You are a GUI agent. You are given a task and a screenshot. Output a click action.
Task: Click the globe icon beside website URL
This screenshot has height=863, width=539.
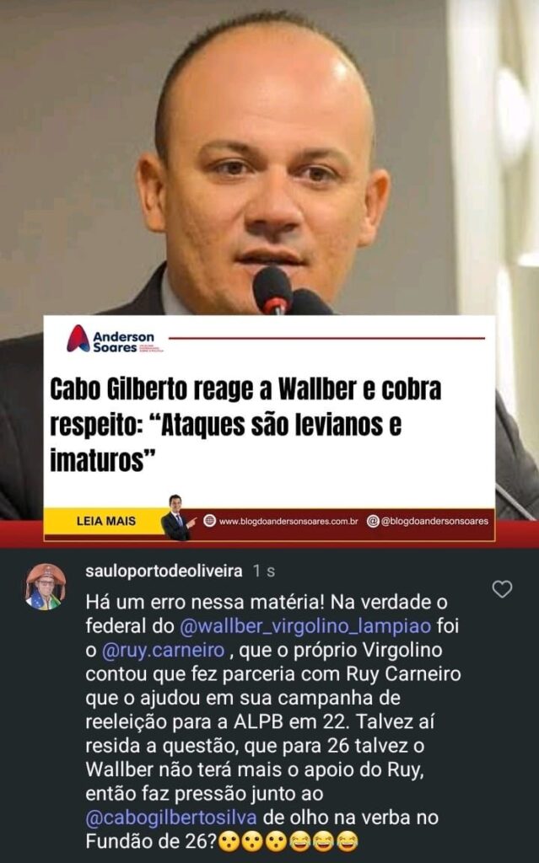tap(209, 521)
